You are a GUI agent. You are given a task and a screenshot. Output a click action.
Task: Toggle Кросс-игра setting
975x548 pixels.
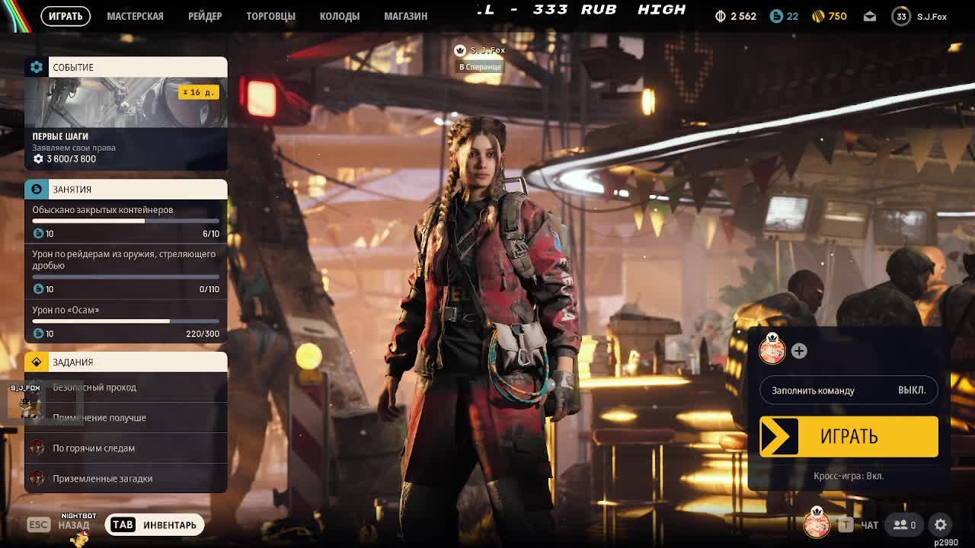click(x=849, y=476)
